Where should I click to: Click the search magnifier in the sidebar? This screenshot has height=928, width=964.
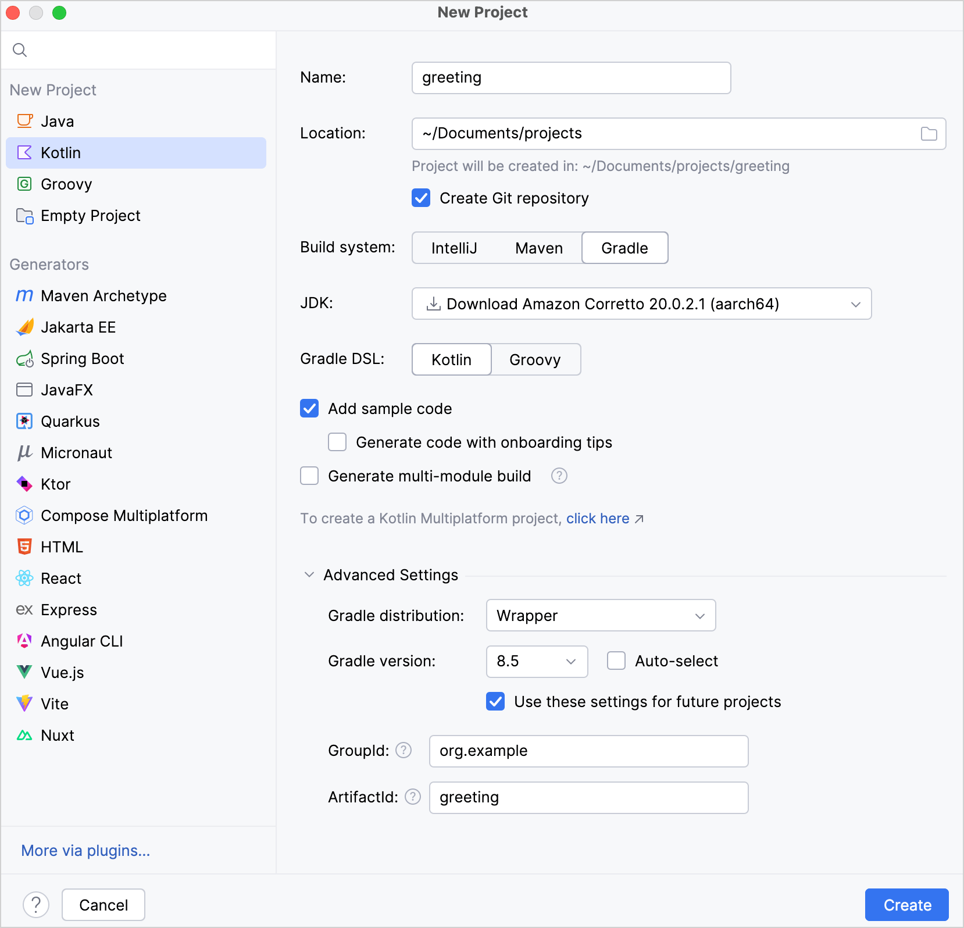click(x=20, y=50)
